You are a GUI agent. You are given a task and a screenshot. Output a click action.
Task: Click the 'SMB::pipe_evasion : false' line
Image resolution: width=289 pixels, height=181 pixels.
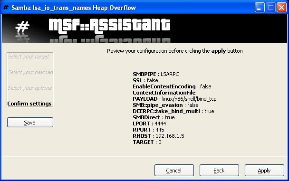pyautogui.click(x=165, y=105)
